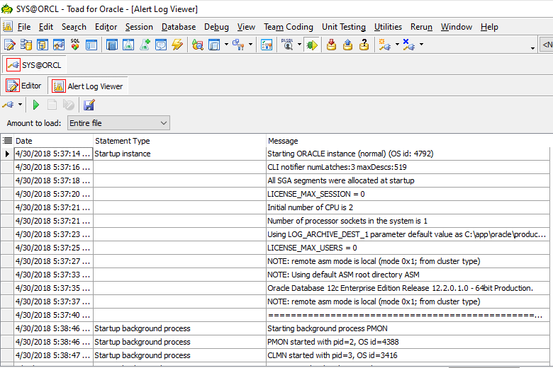The height and width of the screenshot is (368, 553).
Task: Open the Schema Browser toolbar icon
Action: tap(26, 45)
